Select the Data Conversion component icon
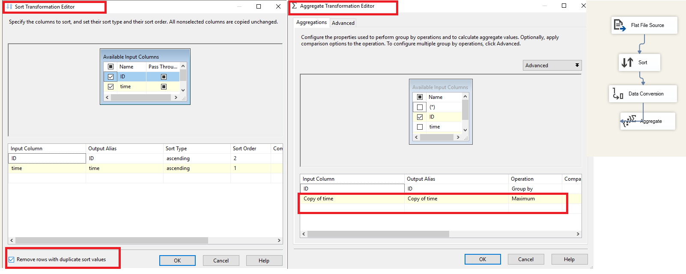 617,93
